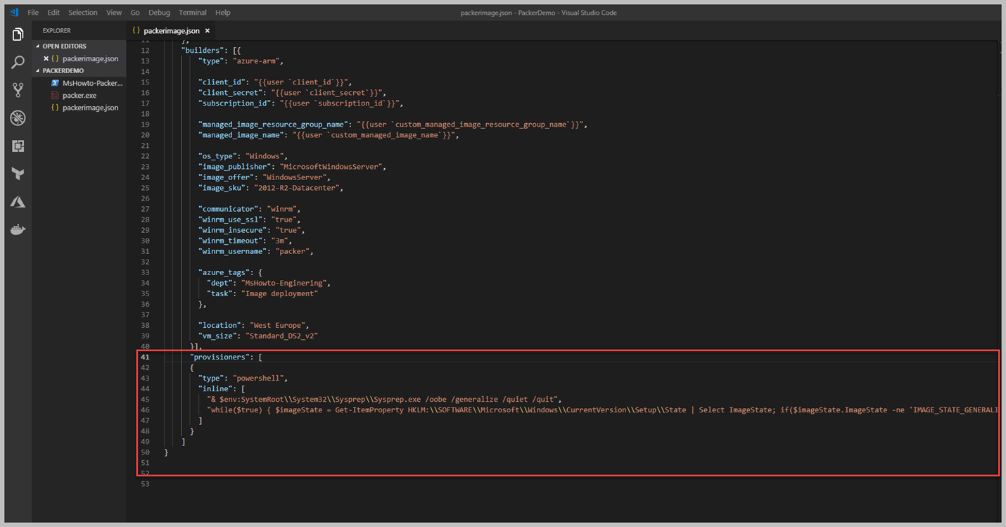Screen dimensions: 1006x527
Task: Click the "powershell" type value
Action: (x=258, y=378)
